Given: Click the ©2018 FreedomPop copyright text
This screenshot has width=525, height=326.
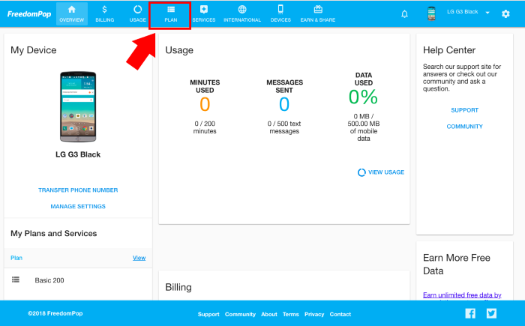Looking at the screenshot, I should point(55,313).
